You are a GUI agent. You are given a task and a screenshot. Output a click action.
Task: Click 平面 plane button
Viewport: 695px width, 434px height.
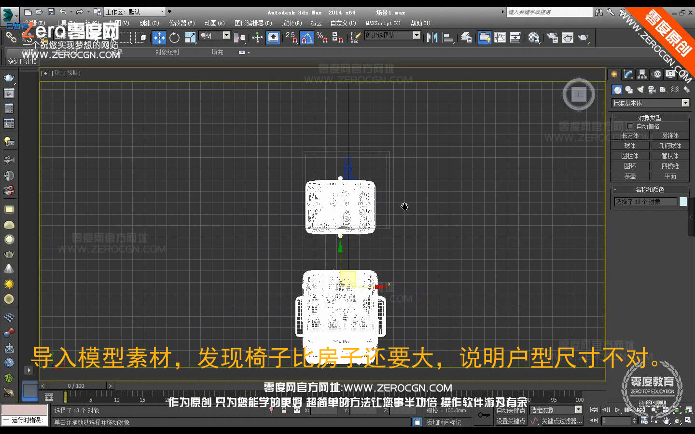pos(670,176)
